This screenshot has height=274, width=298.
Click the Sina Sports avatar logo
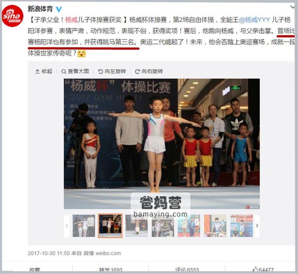click(12, 16)
